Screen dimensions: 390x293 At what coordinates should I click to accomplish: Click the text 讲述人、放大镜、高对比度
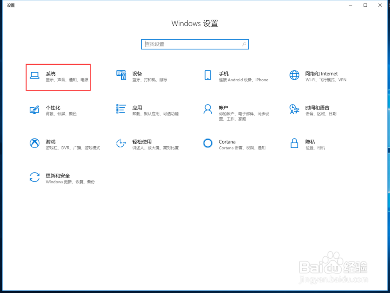(x=156, y=148)
